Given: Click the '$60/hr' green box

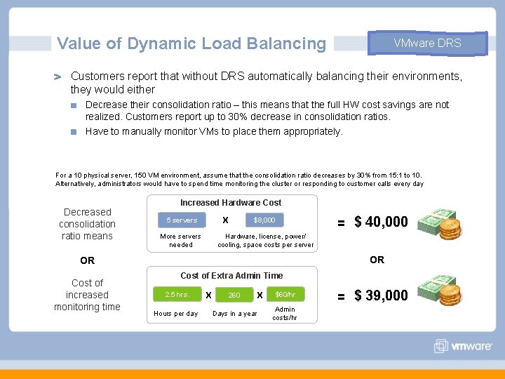Looking at the screenshot, I should point(285,294).
